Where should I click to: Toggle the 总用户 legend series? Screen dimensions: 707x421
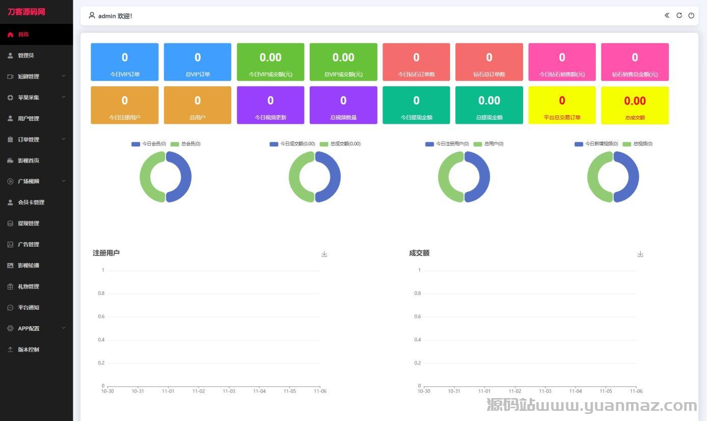pos(488,144)
